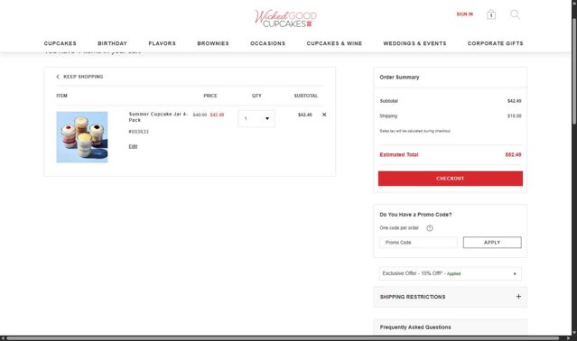Click the Wicked Good Cupcakes logo
This screenshot has height=341, width=577.
285,18
